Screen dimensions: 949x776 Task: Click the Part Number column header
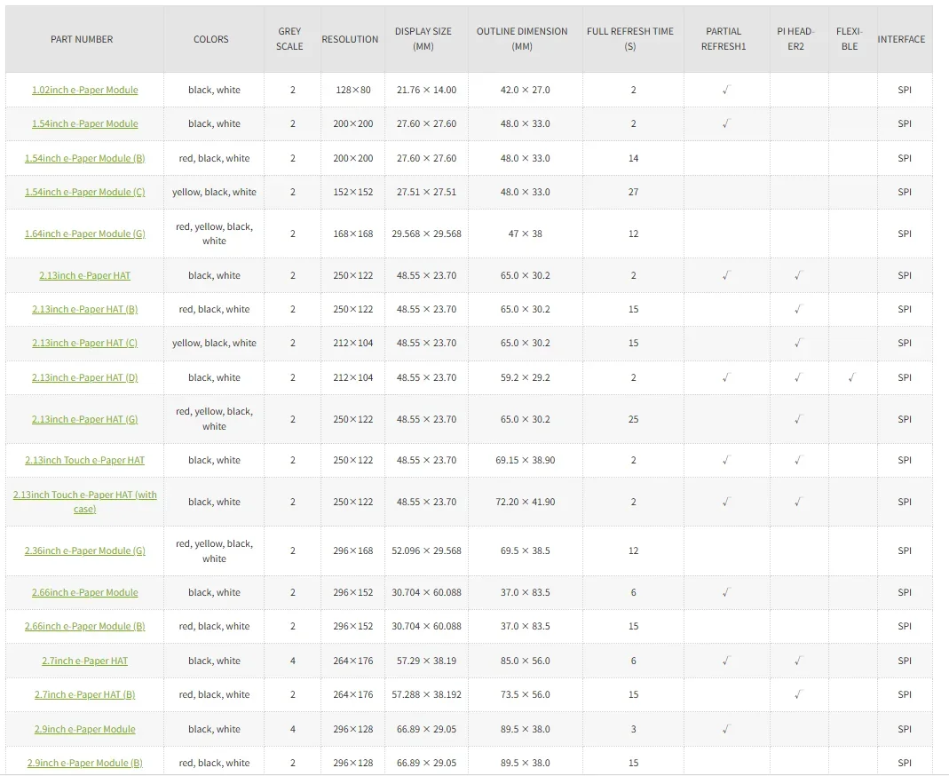[82, 39]
